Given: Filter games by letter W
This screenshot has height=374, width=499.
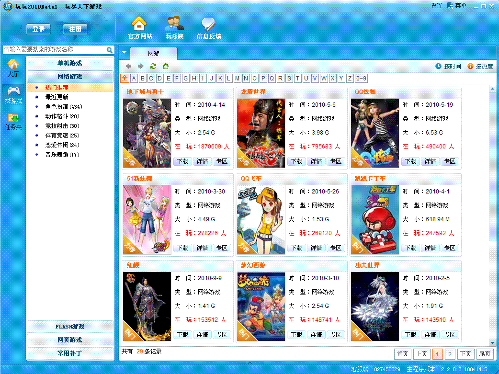Looking at the screenshot, I should point(324,79).
